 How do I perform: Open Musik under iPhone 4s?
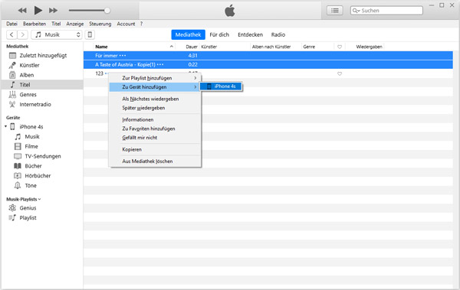click(32, 136)
